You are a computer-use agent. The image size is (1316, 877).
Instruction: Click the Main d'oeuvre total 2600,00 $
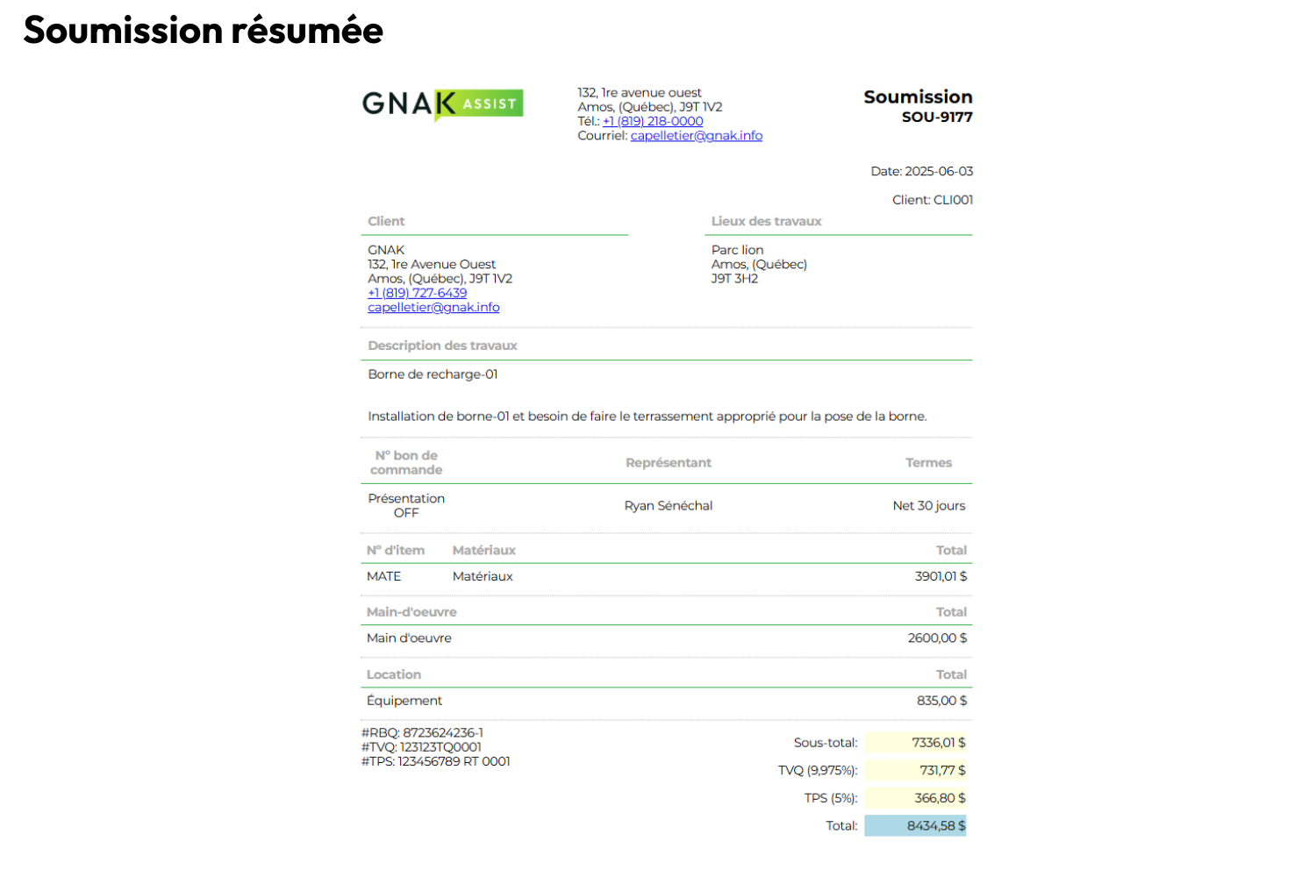coord(937,638)
